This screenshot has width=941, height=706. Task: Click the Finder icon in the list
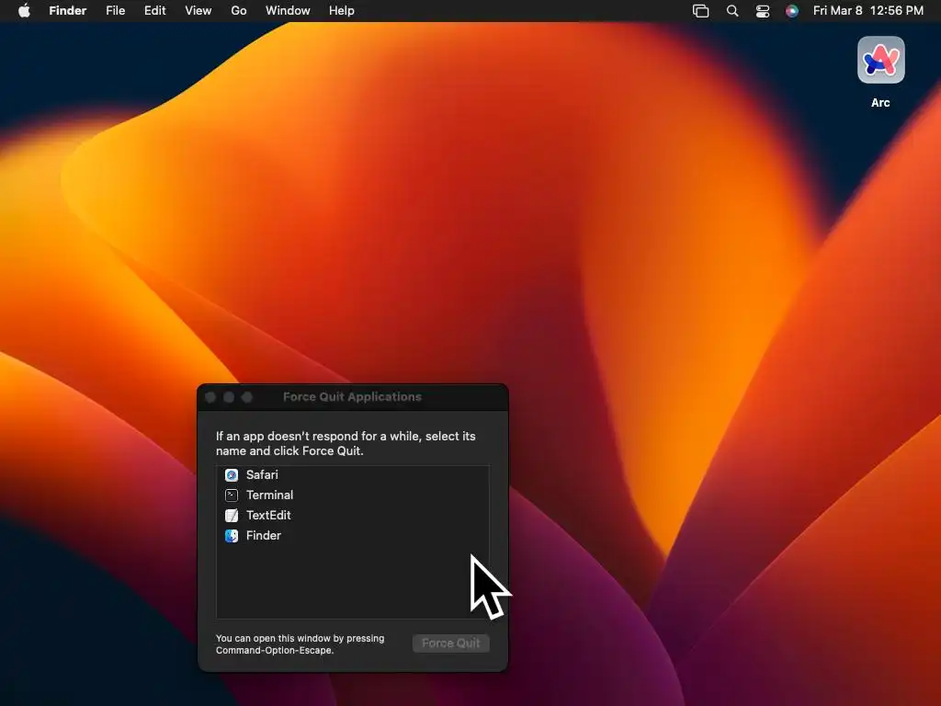[232, 536]
